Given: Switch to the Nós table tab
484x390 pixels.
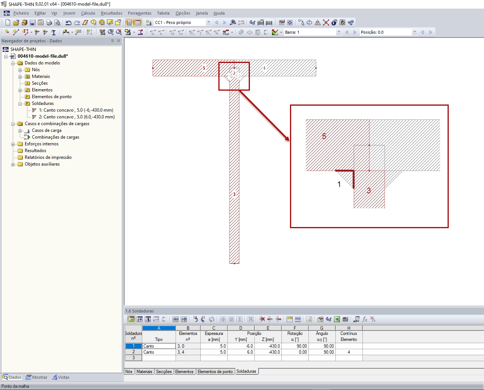Looking at the screenshot, I should tap(129, 372).
